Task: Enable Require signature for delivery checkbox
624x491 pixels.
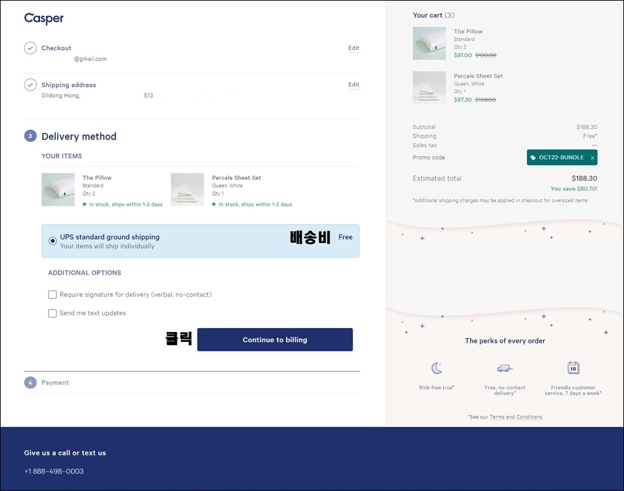Action: (x=52, y=295)
